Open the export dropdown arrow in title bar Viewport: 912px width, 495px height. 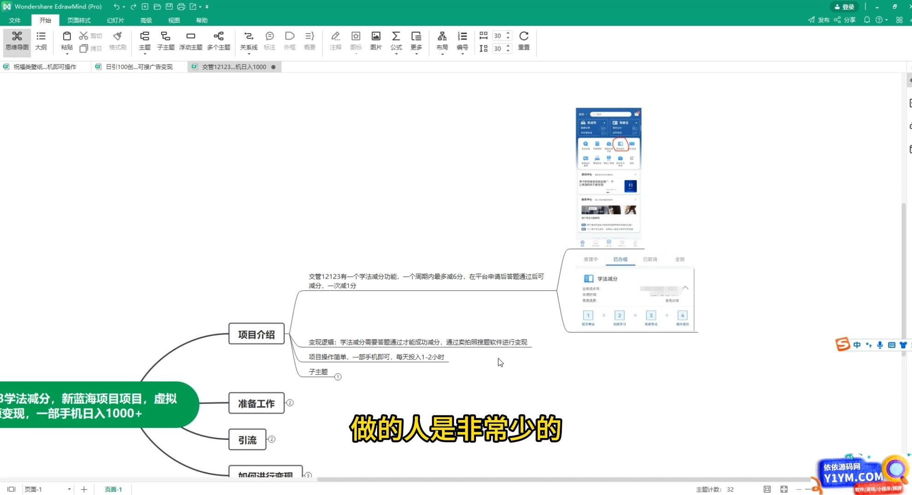[200, 7]
